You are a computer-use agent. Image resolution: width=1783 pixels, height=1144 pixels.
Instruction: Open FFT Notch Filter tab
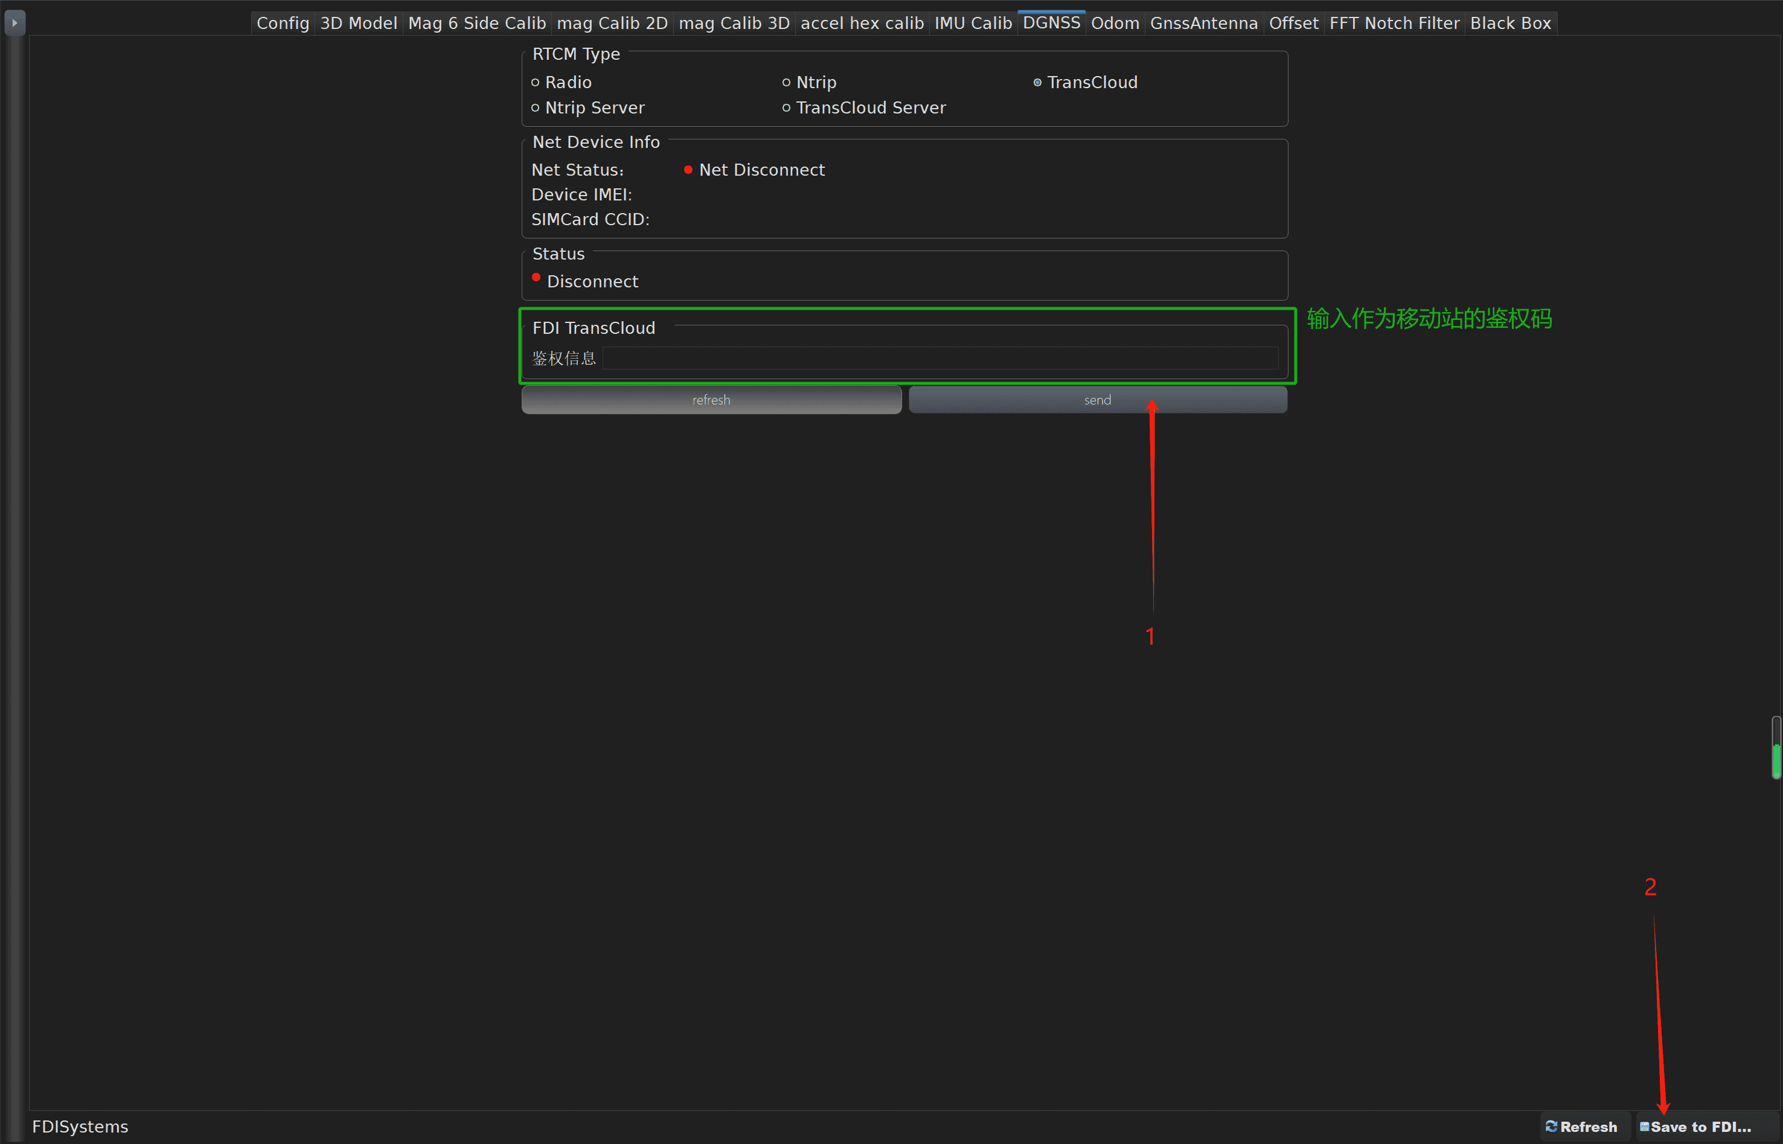[x=1394, y=23]
